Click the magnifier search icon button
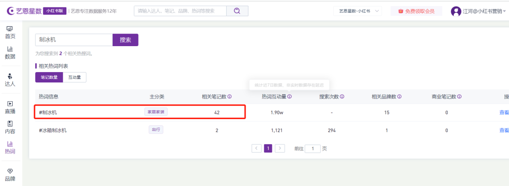The image size is (509, 186). click(x=237, y=11)
